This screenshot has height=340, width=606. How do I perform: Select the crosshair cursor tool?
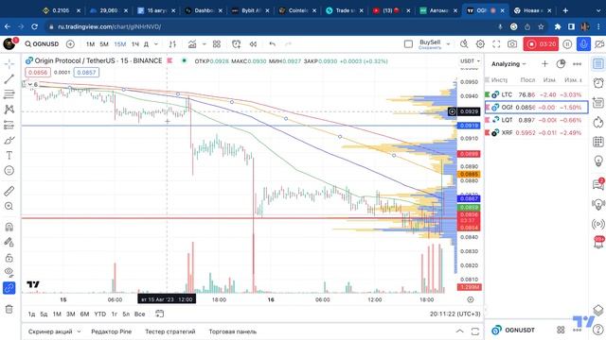point(9,63)
